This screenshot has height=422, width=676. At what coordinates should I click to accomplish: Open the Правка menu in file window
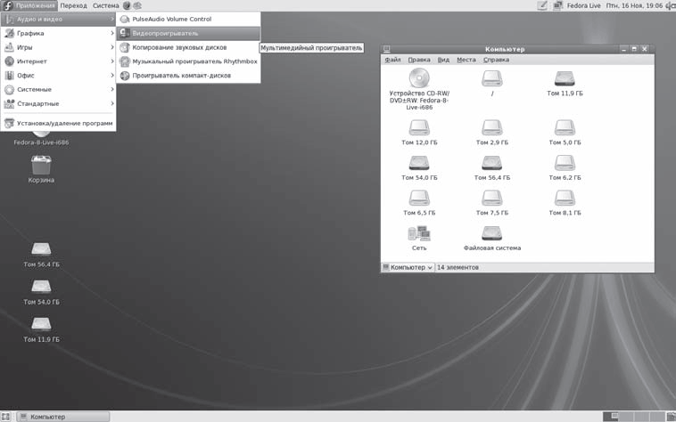point(419,60)
